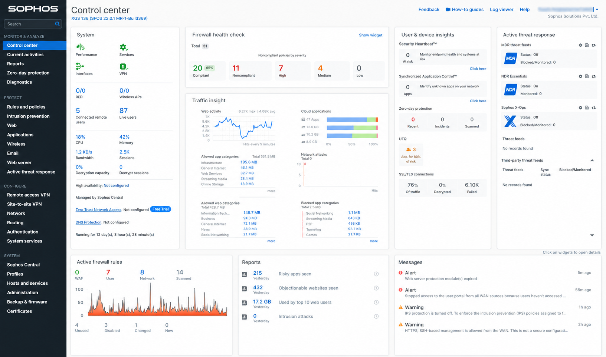Open the VPN status icon

124,66
